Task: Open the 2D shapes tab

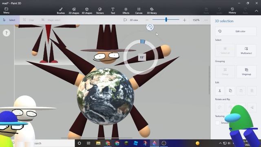Action: 74,11
